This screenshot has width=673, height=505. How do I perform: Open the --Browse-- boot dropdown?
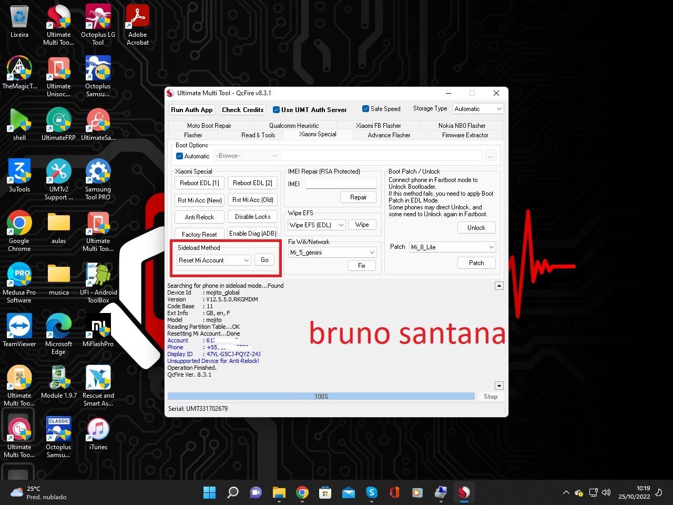point(246,156)
